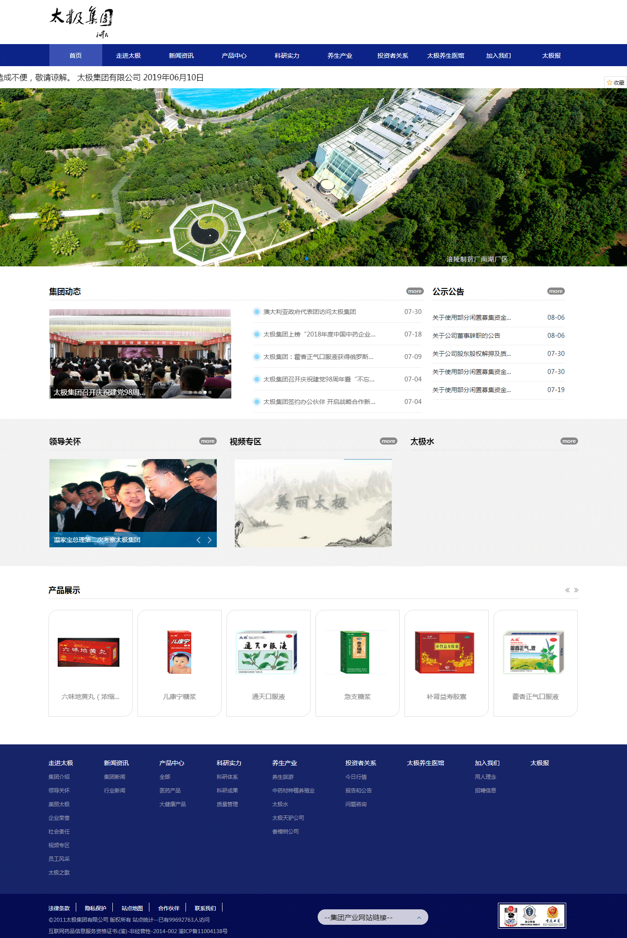Click 今日行情 in footer
The image size is (627, 938).
pos(356,777)
